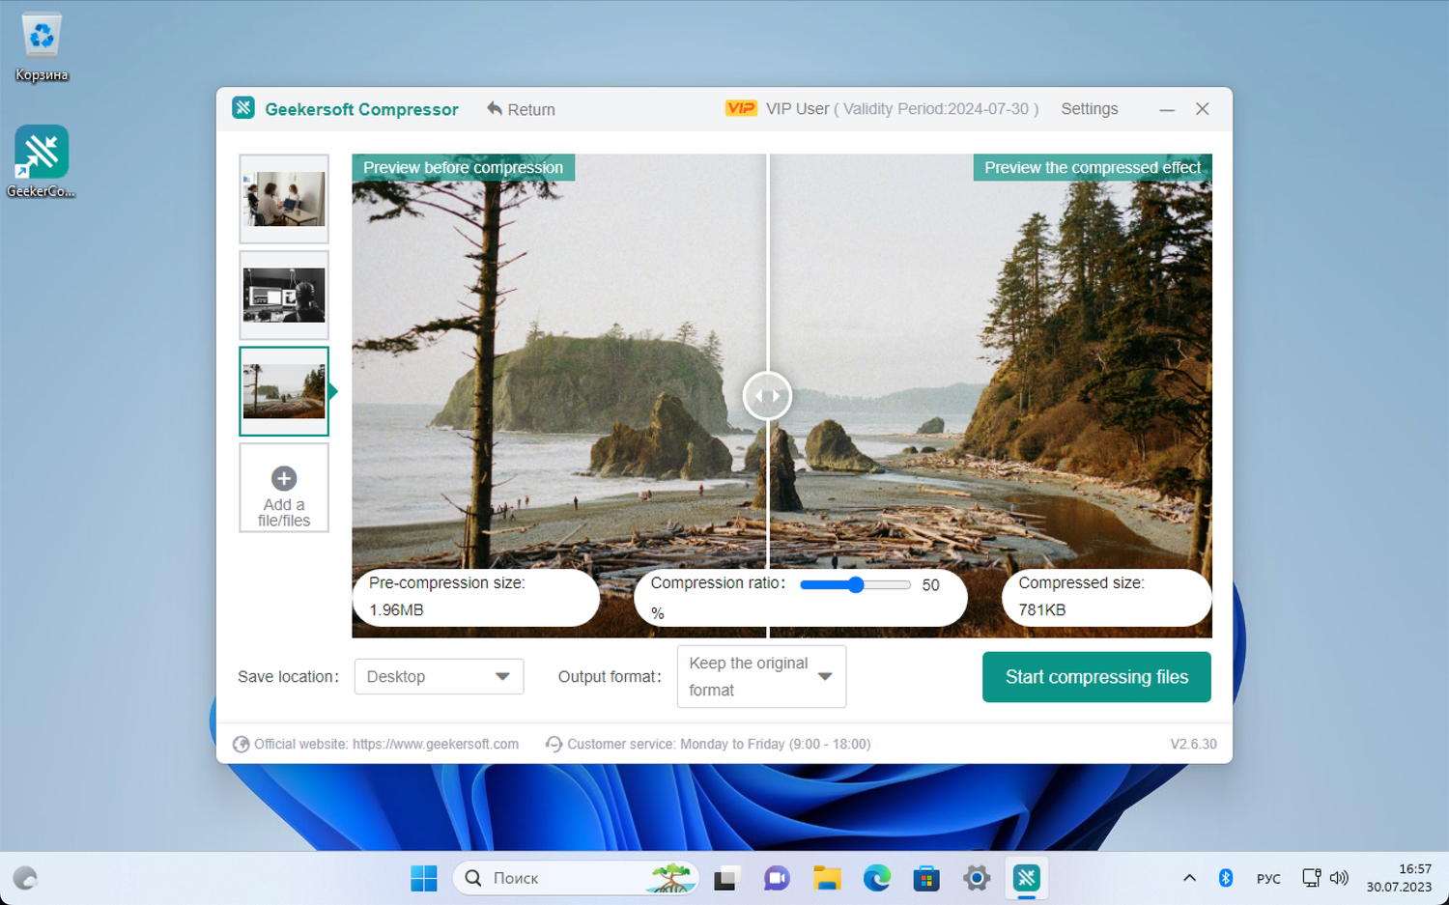Image resolution: width=1449 pixels, height=905 pixels.
Task: Show hidden tray icons chevron
Action: tap(1189, 878)
